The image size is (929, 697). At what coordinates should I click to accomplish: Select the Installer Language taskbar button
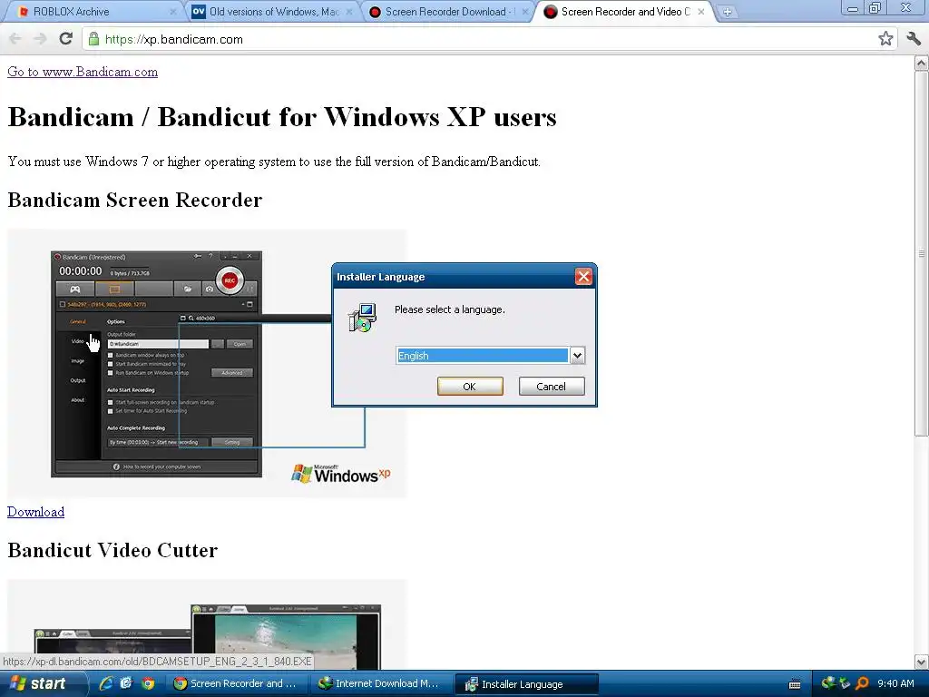(527, 683)
